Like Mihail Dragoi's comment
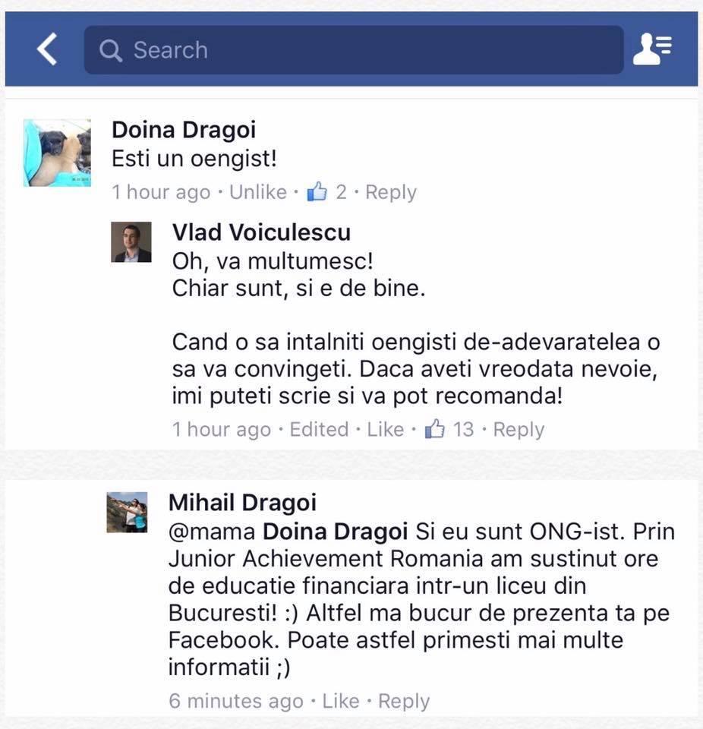Image resolution: width=703 pixels, height=729 pixels. (x=341, y=701)
